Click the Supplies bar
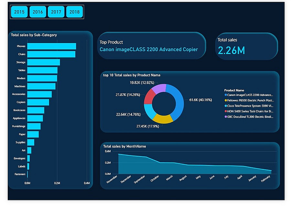 click(31, 142)
